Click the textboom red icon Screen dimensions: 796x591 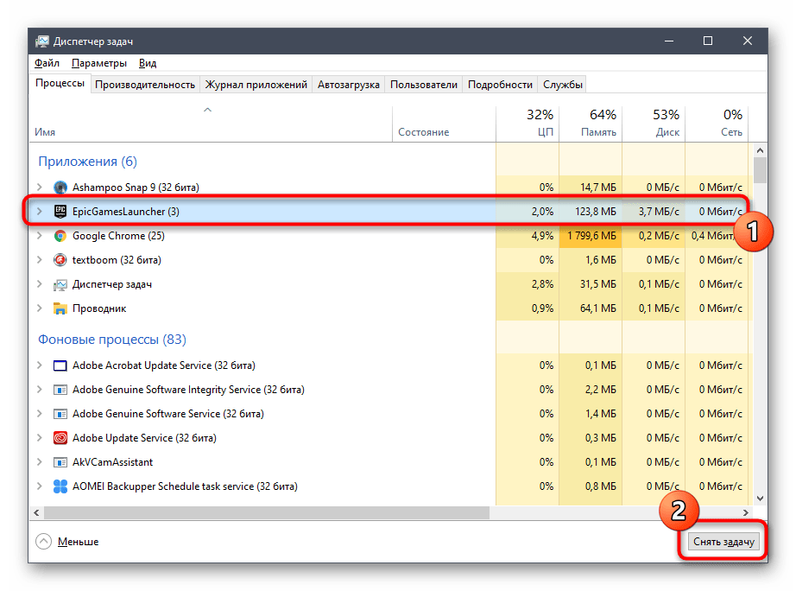point(60,260)
